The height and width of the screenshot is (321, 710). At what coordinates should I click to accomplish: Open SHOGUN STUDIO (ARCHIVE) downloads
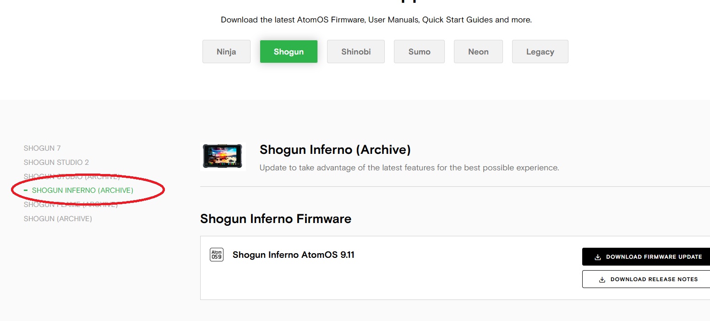71,176
